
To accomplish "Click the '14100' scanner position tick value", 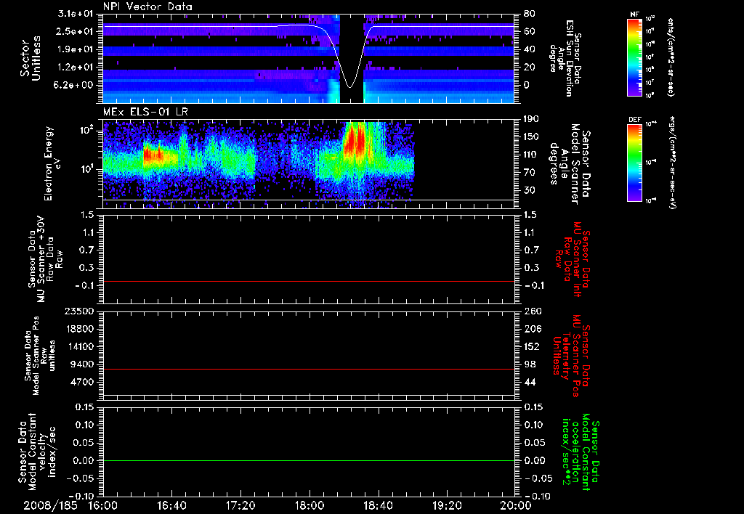I will (x=79, y=346).
